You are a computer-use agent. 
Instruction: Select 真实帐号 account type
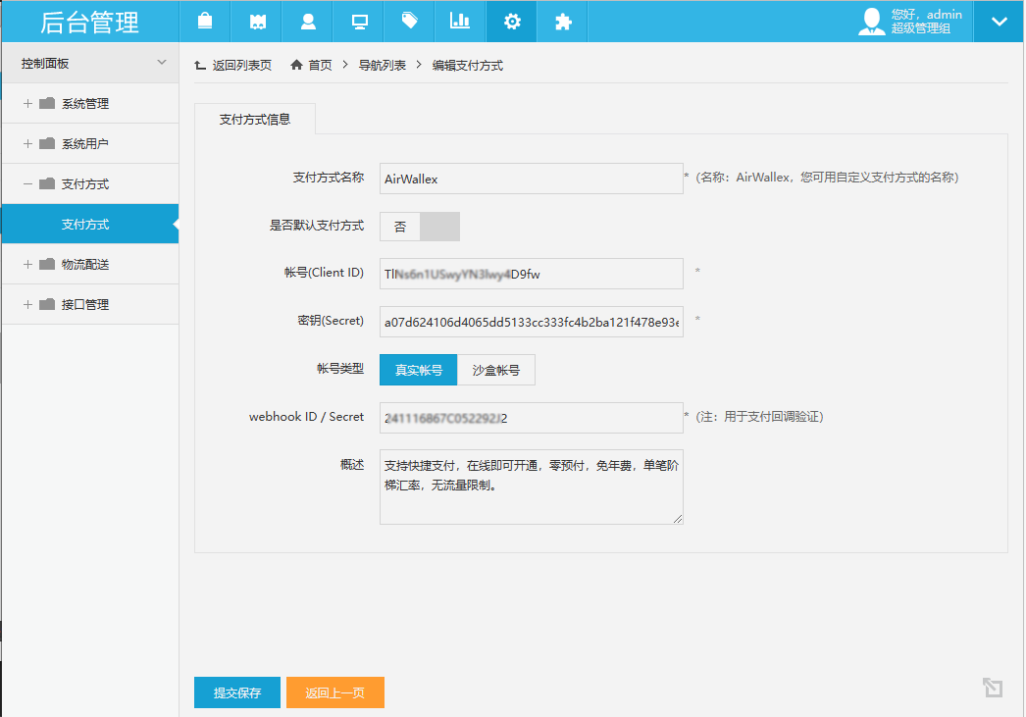pos(418,370)
